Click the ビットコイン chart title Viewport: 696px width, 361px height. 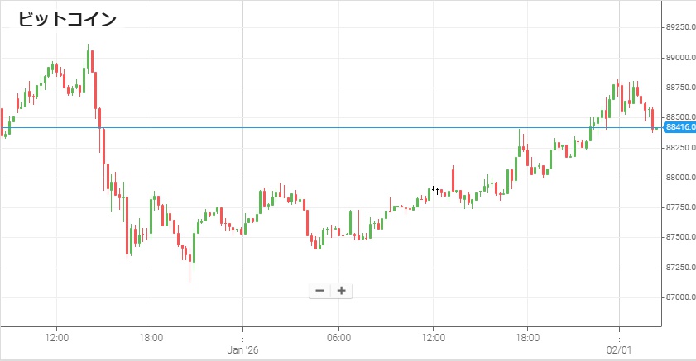pyautogui.click(x=68, y=19)
